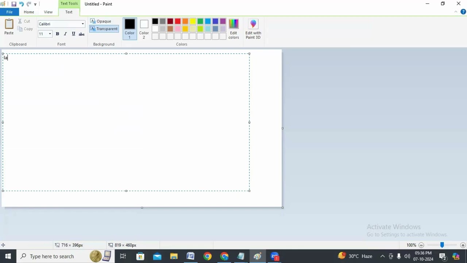Toggle Strikethrough formatting
The image size is (467, 263).
pos(81,34)
